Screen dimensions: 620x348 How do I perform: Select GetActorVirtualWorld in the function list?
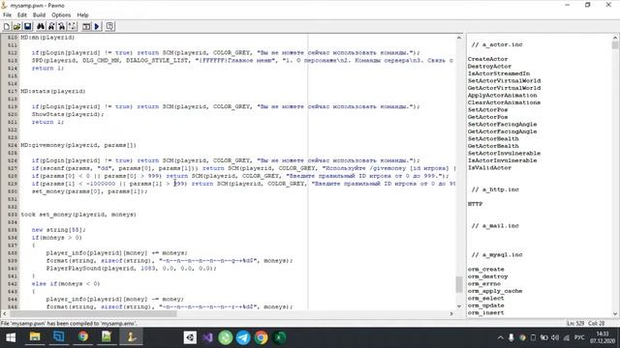504,88
